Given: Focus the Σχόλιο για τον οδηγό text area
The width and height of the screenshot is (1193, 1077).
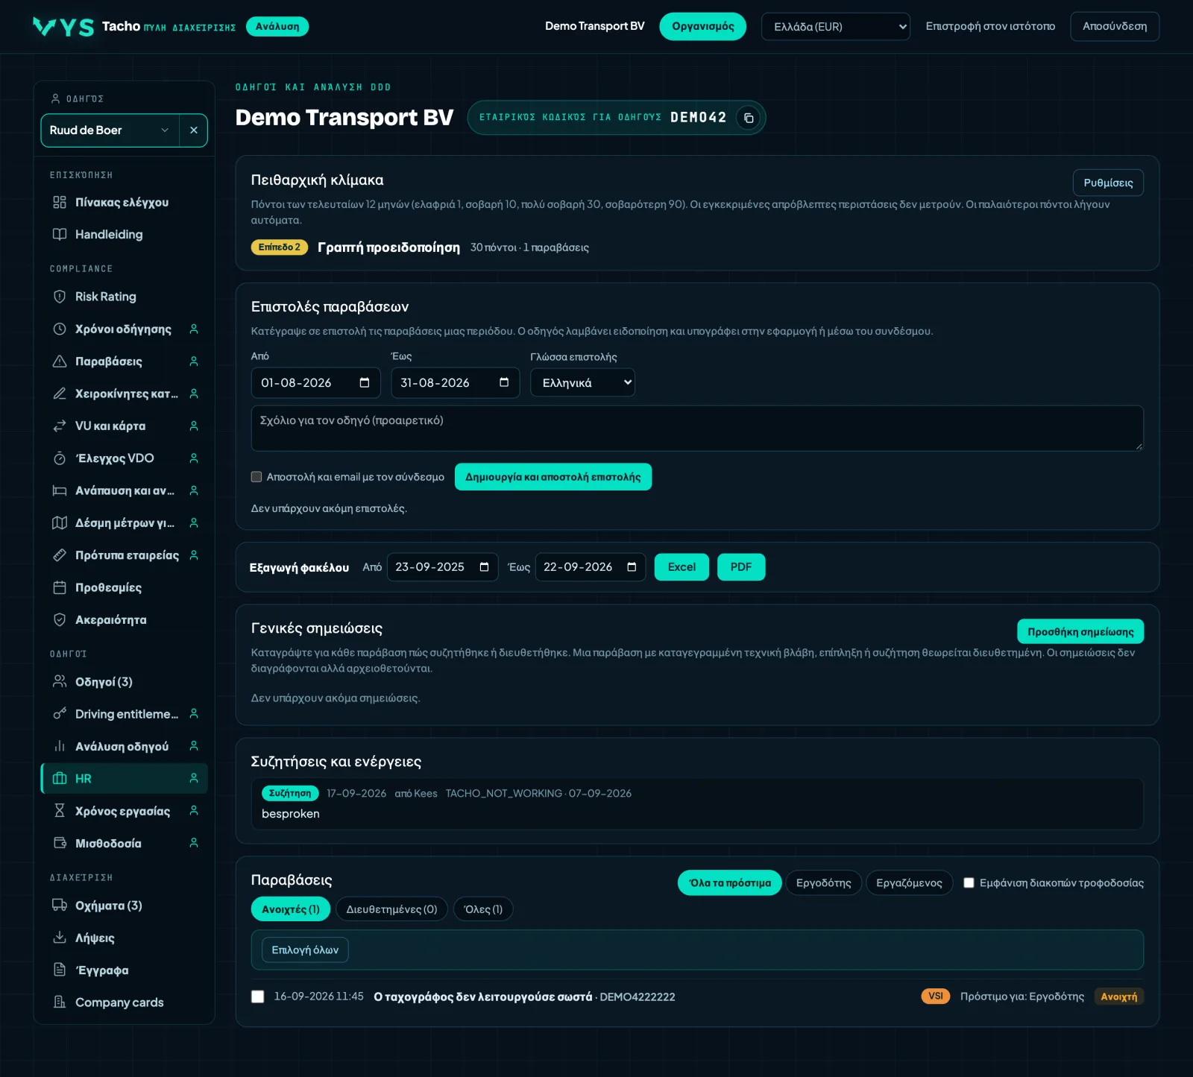Looking at the screenshot, I should [x=697, y=428].
